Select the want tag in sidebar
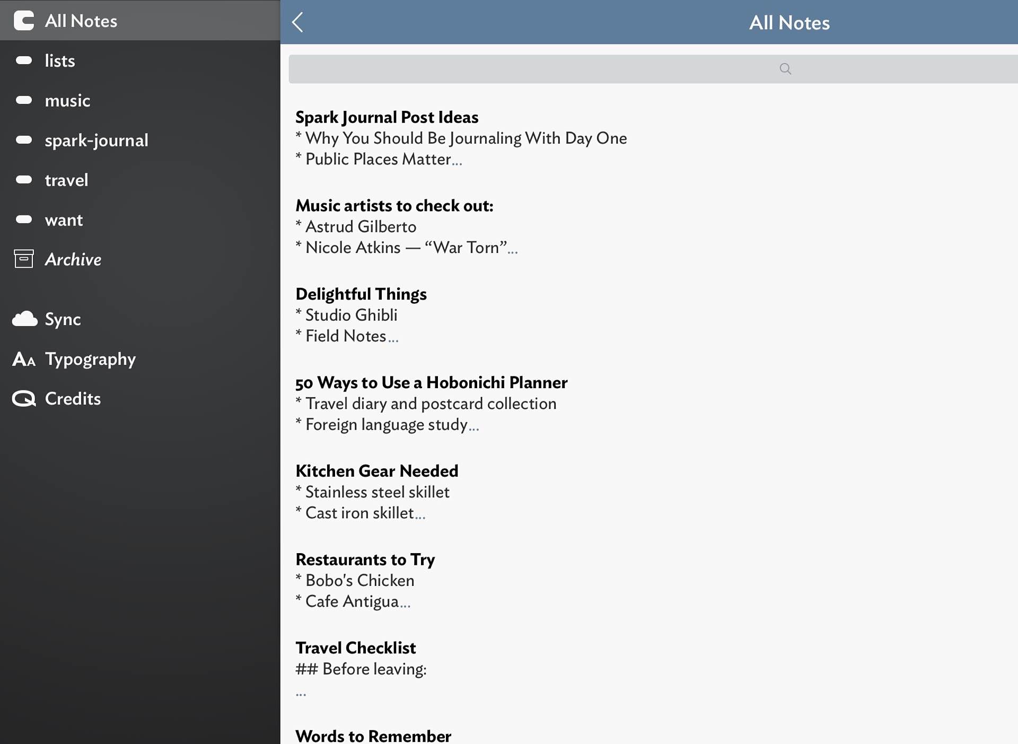This screenshot has width=1018, height=744. point(63,219)
